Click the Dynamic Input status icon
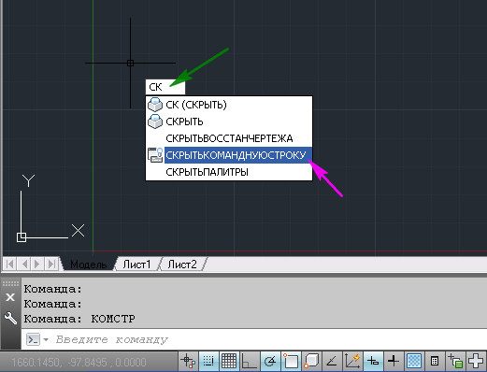This screenshot has width=487, height=372. point(373,361)
